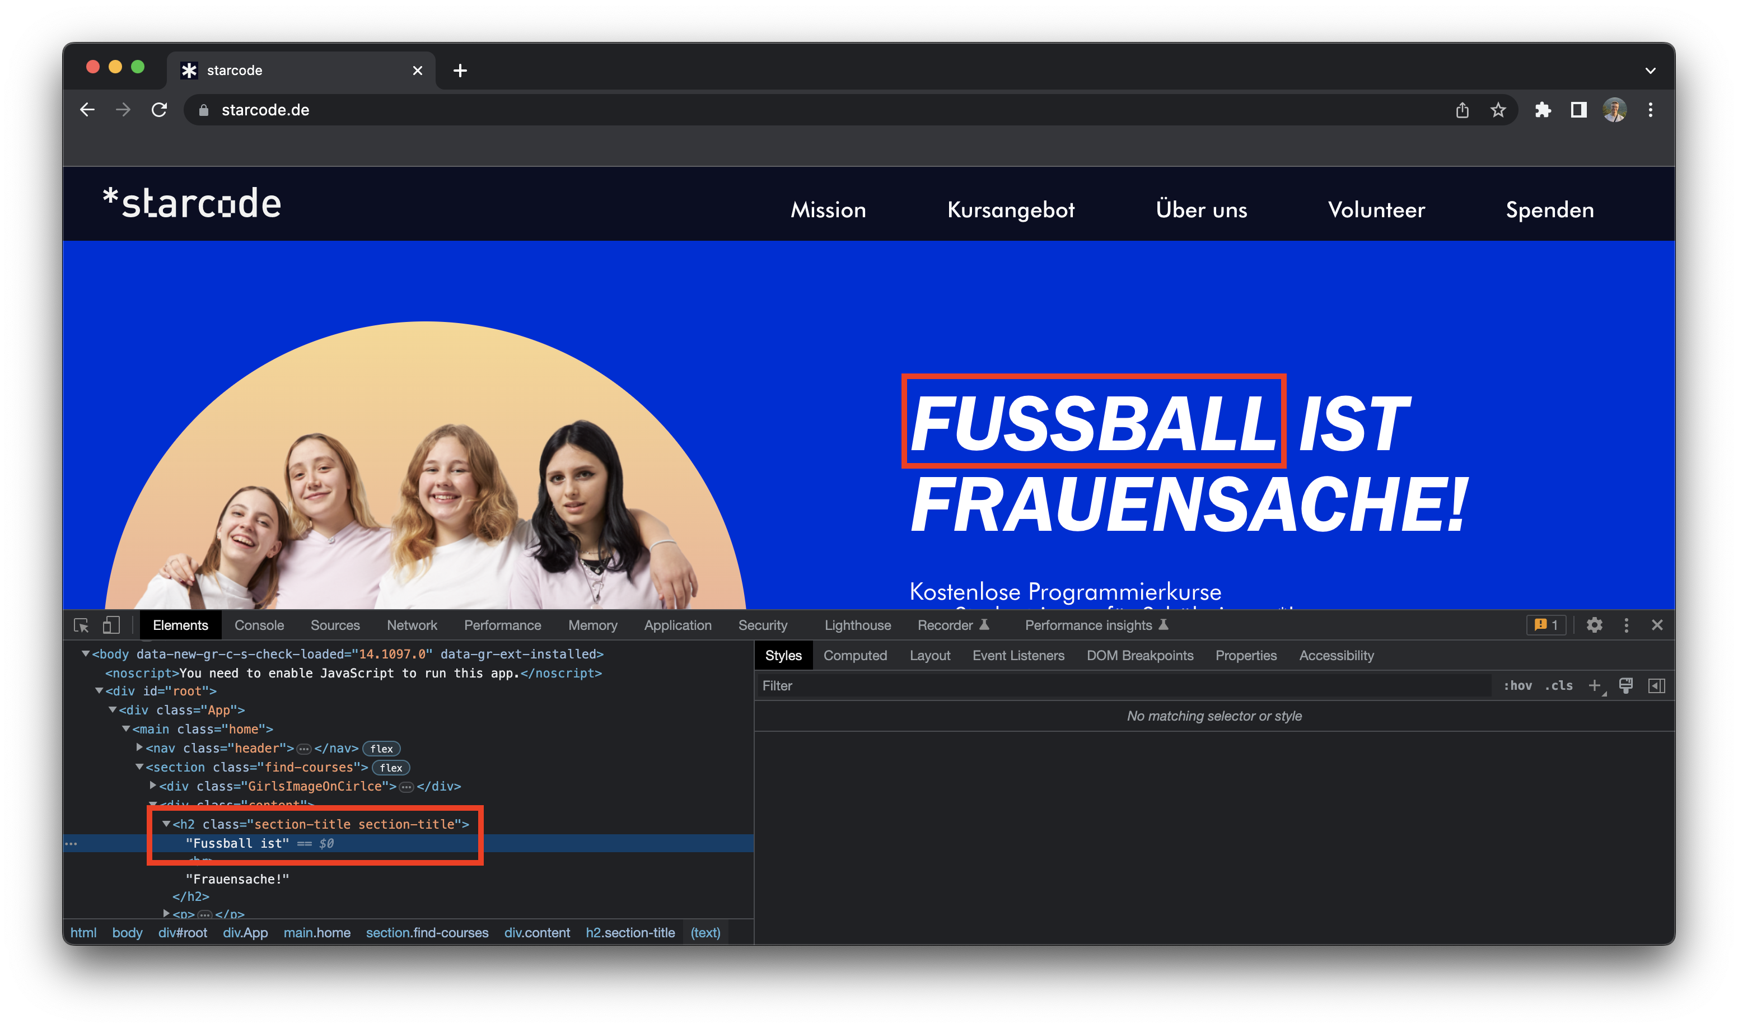Click the h2.section-title breadcrumb

click(630, 932)
